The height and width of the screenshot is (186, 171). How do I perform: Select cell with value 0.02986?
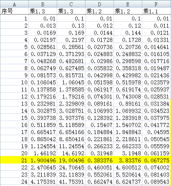[x=99, y=61]
